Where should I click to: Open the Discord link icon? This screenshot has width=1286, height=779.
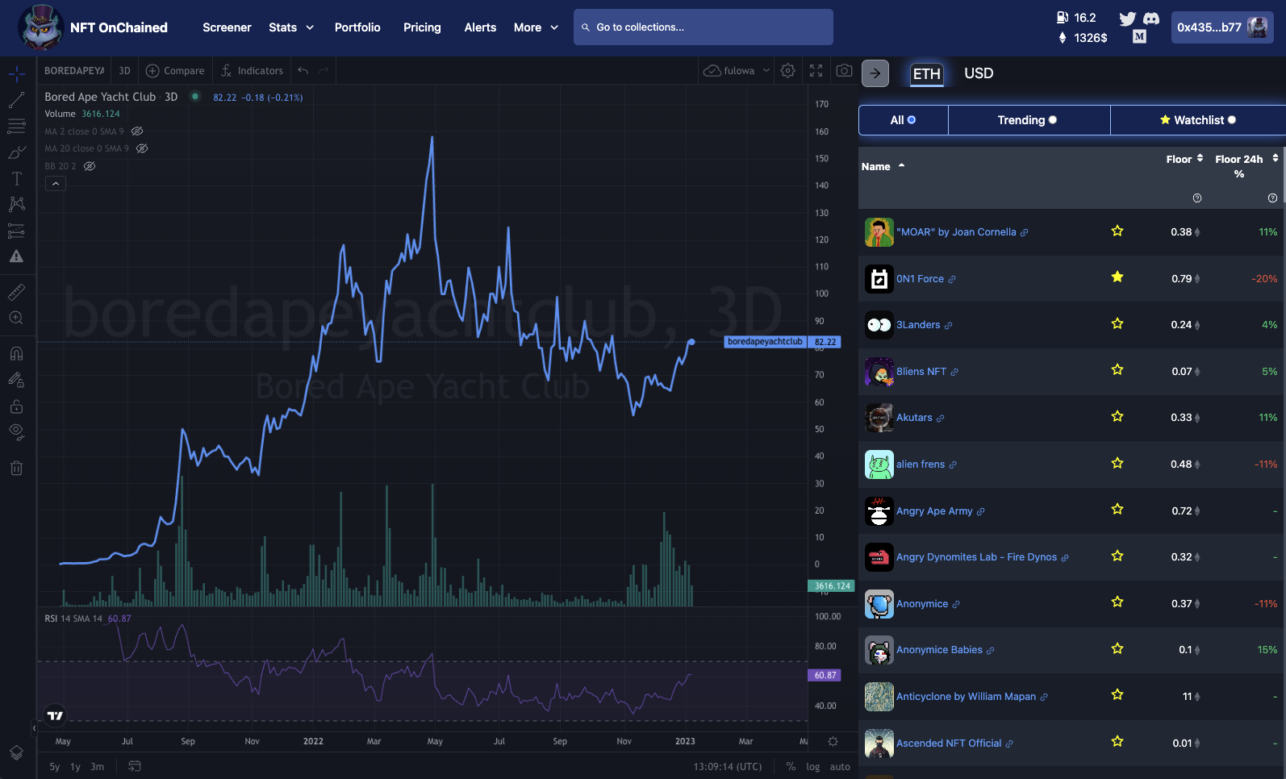(1152, 19)
